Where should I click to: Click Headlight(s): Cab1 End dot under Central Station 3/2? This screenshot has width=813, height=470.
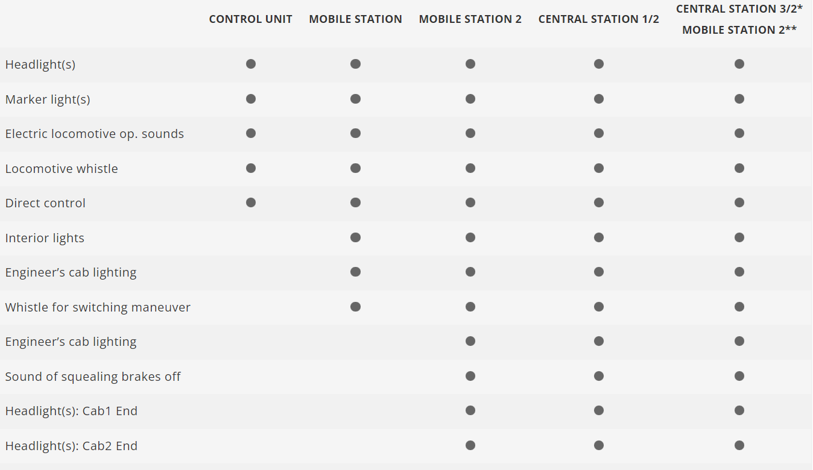click(x=739, y=411)
